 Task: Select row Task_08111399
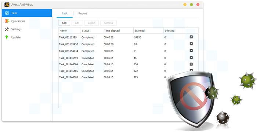(128, 37)
